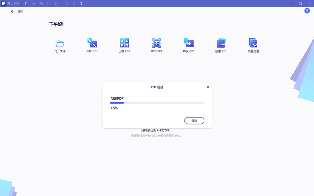Click the save icon in title bar
This screenshot has width=314, height=196.
point(34,4)
